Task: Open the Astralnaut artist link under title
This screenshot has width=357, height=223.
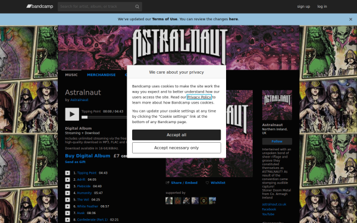Action: click(x=79, y=100)
